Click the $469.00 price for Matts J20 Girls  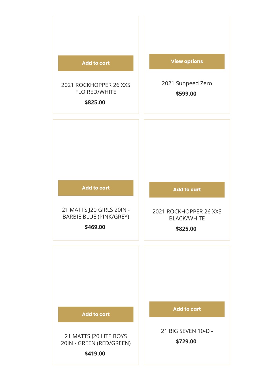(x=95, y=227)
